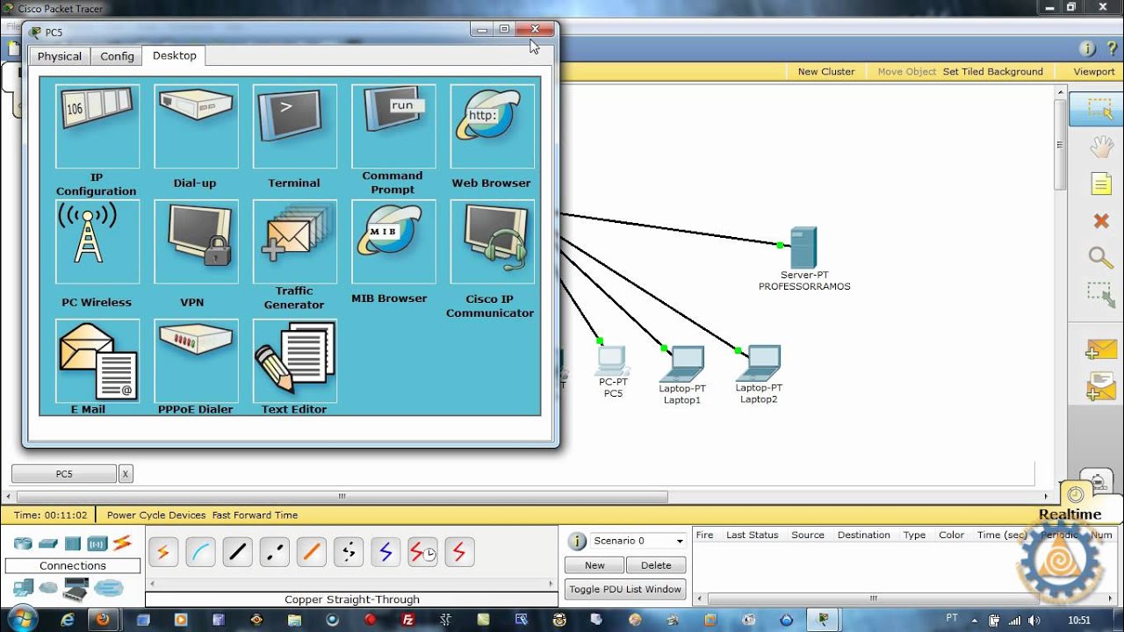Click Fast Forward Time
The width and height of the screenshot is (1124, 632).
[255, 515]
